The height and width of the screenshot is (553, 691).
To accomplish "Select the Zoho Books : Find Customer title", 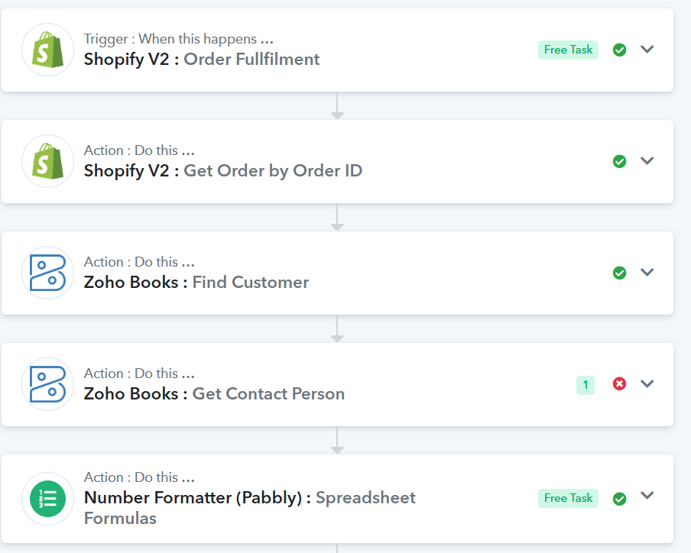I will coord(196,282).
